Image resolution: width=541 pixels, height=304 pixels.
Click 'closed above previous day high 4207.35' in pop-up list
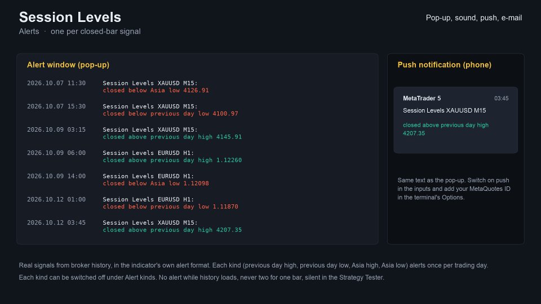click(172, 230)
